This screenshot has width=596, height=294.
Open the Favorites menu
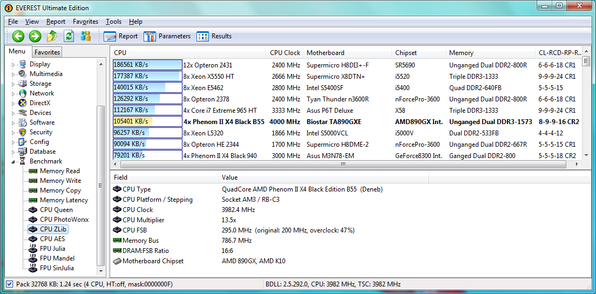[x=85, y=22]
